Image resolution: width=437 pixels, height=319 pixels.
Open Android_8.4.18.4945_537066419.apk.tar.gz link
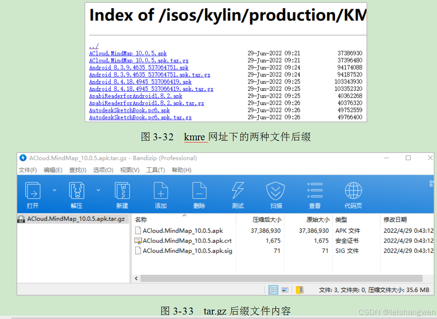pyautogui.click(x=151, y=89)
